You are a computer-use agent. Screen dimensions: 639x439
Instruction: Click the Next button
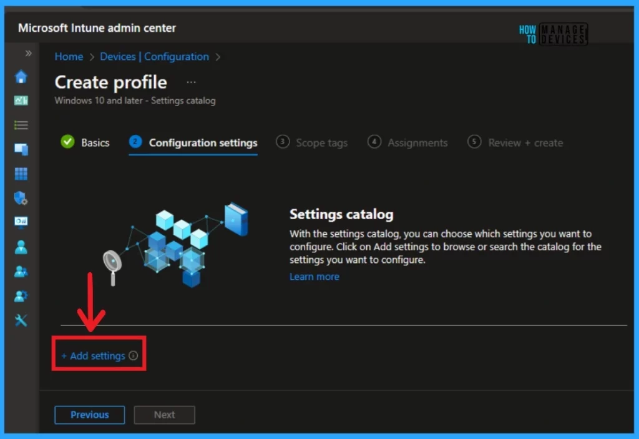(164, 415)
